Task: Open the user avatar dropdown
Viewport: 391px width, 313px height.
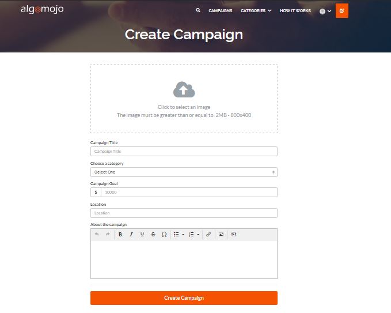Action: (x=325, y=11)
